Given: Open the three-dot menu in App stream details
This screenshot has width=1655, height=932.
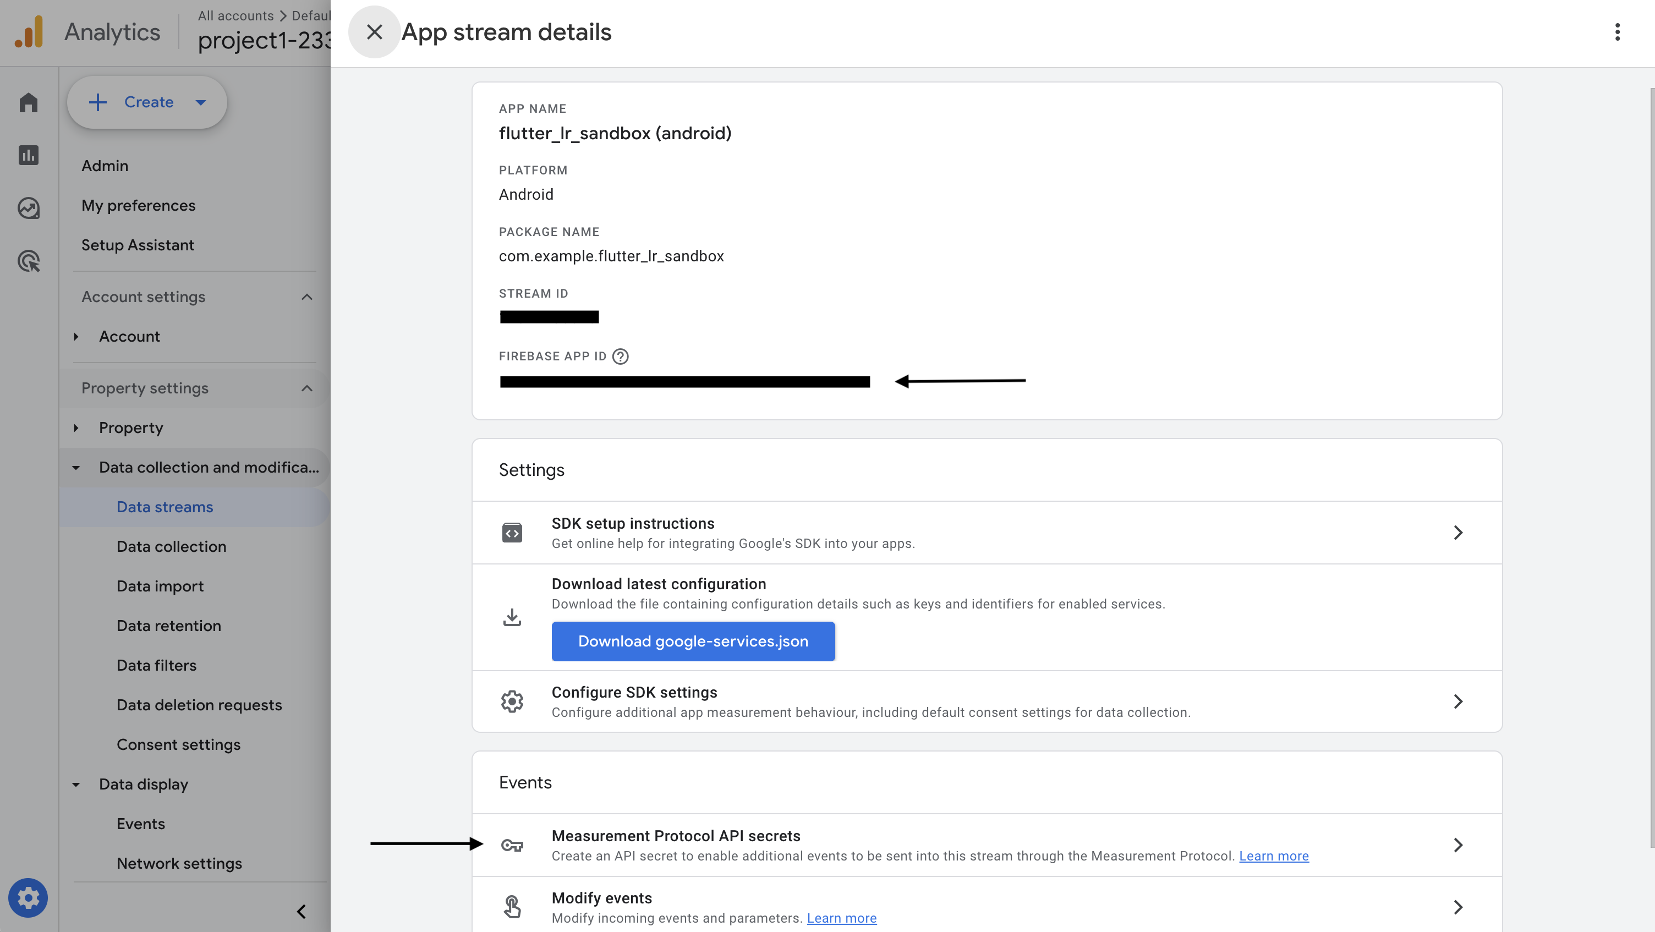Looking at the screenshot, I should click(x=1616, y=31).
